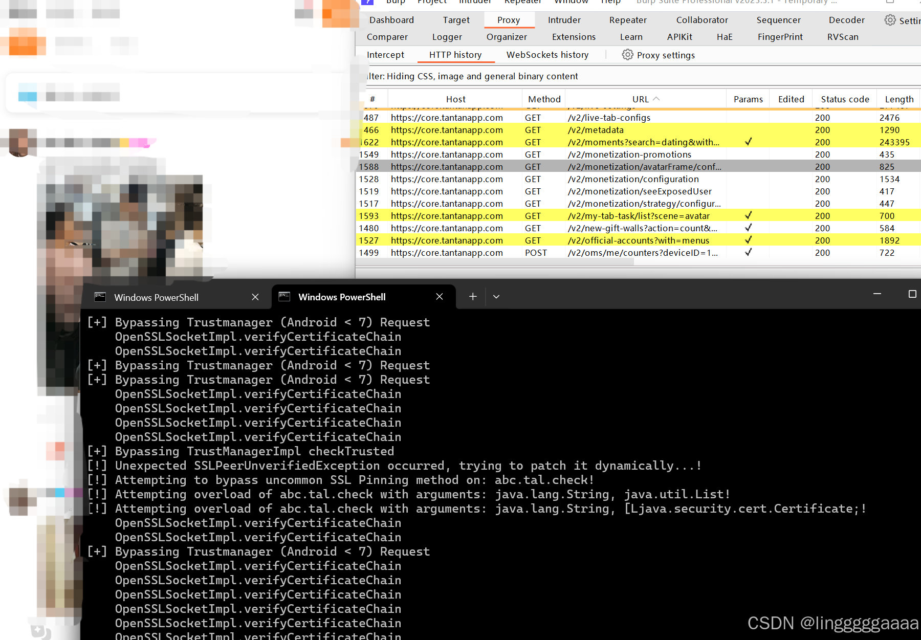This screenshot has width=921, height=640.
Task: Select the /v2/moments?search=dating request row
Action: (639, 142)
